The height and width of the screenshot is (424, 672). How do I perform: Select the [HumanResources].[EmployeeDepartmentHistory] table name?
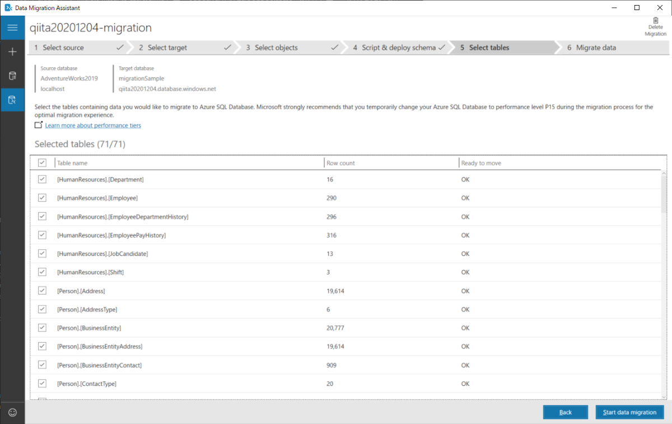[x=123, y=216]
